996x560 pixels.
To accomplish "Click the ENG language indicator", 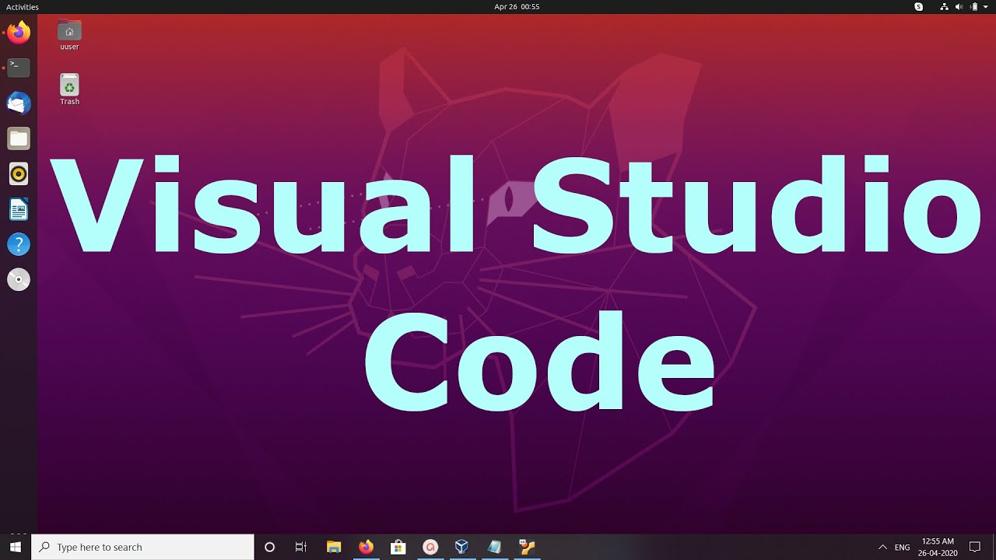I will 903,548.
